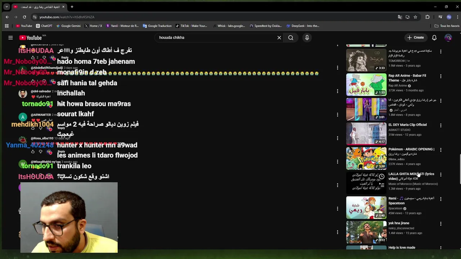The height and width of the screenshot is (259, 461).
Task: Open options menu for @WissalRebhi-ny1qq comment
Action: pyautogui.click(x=337, y=162)
